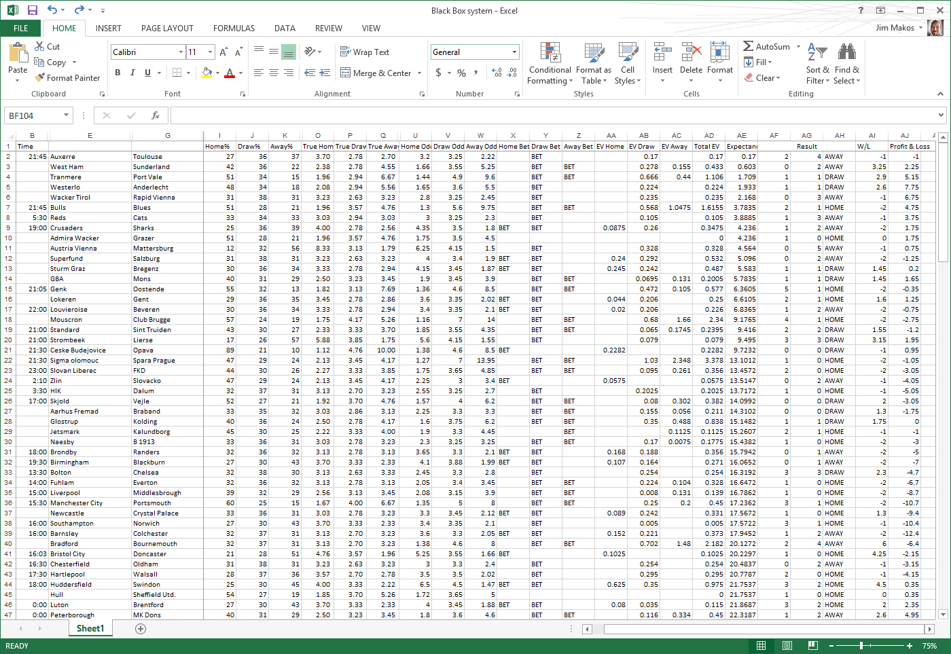Open Conditional Formatting options
951x654 pixels.
550,63
